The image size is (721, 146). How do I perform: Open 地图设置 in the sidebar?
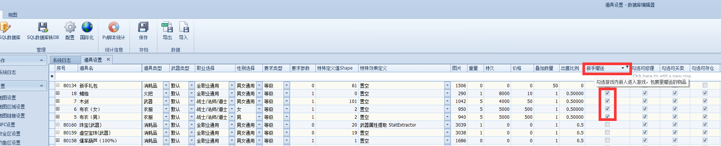(x=8, y=98)
